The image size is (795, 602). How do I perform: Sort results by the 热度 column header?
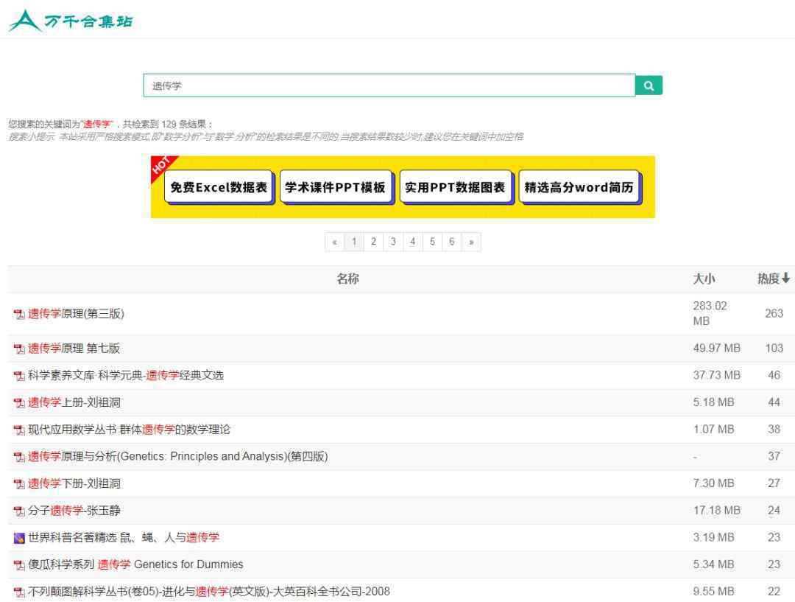click(x=774, y=279)
